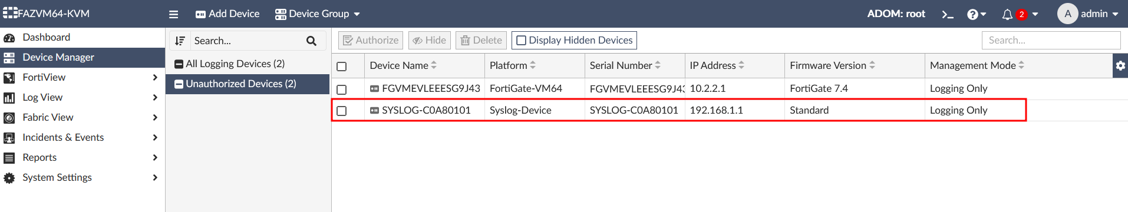Click the Add Device button
The image size is (1128, 212).
[227, 14]
